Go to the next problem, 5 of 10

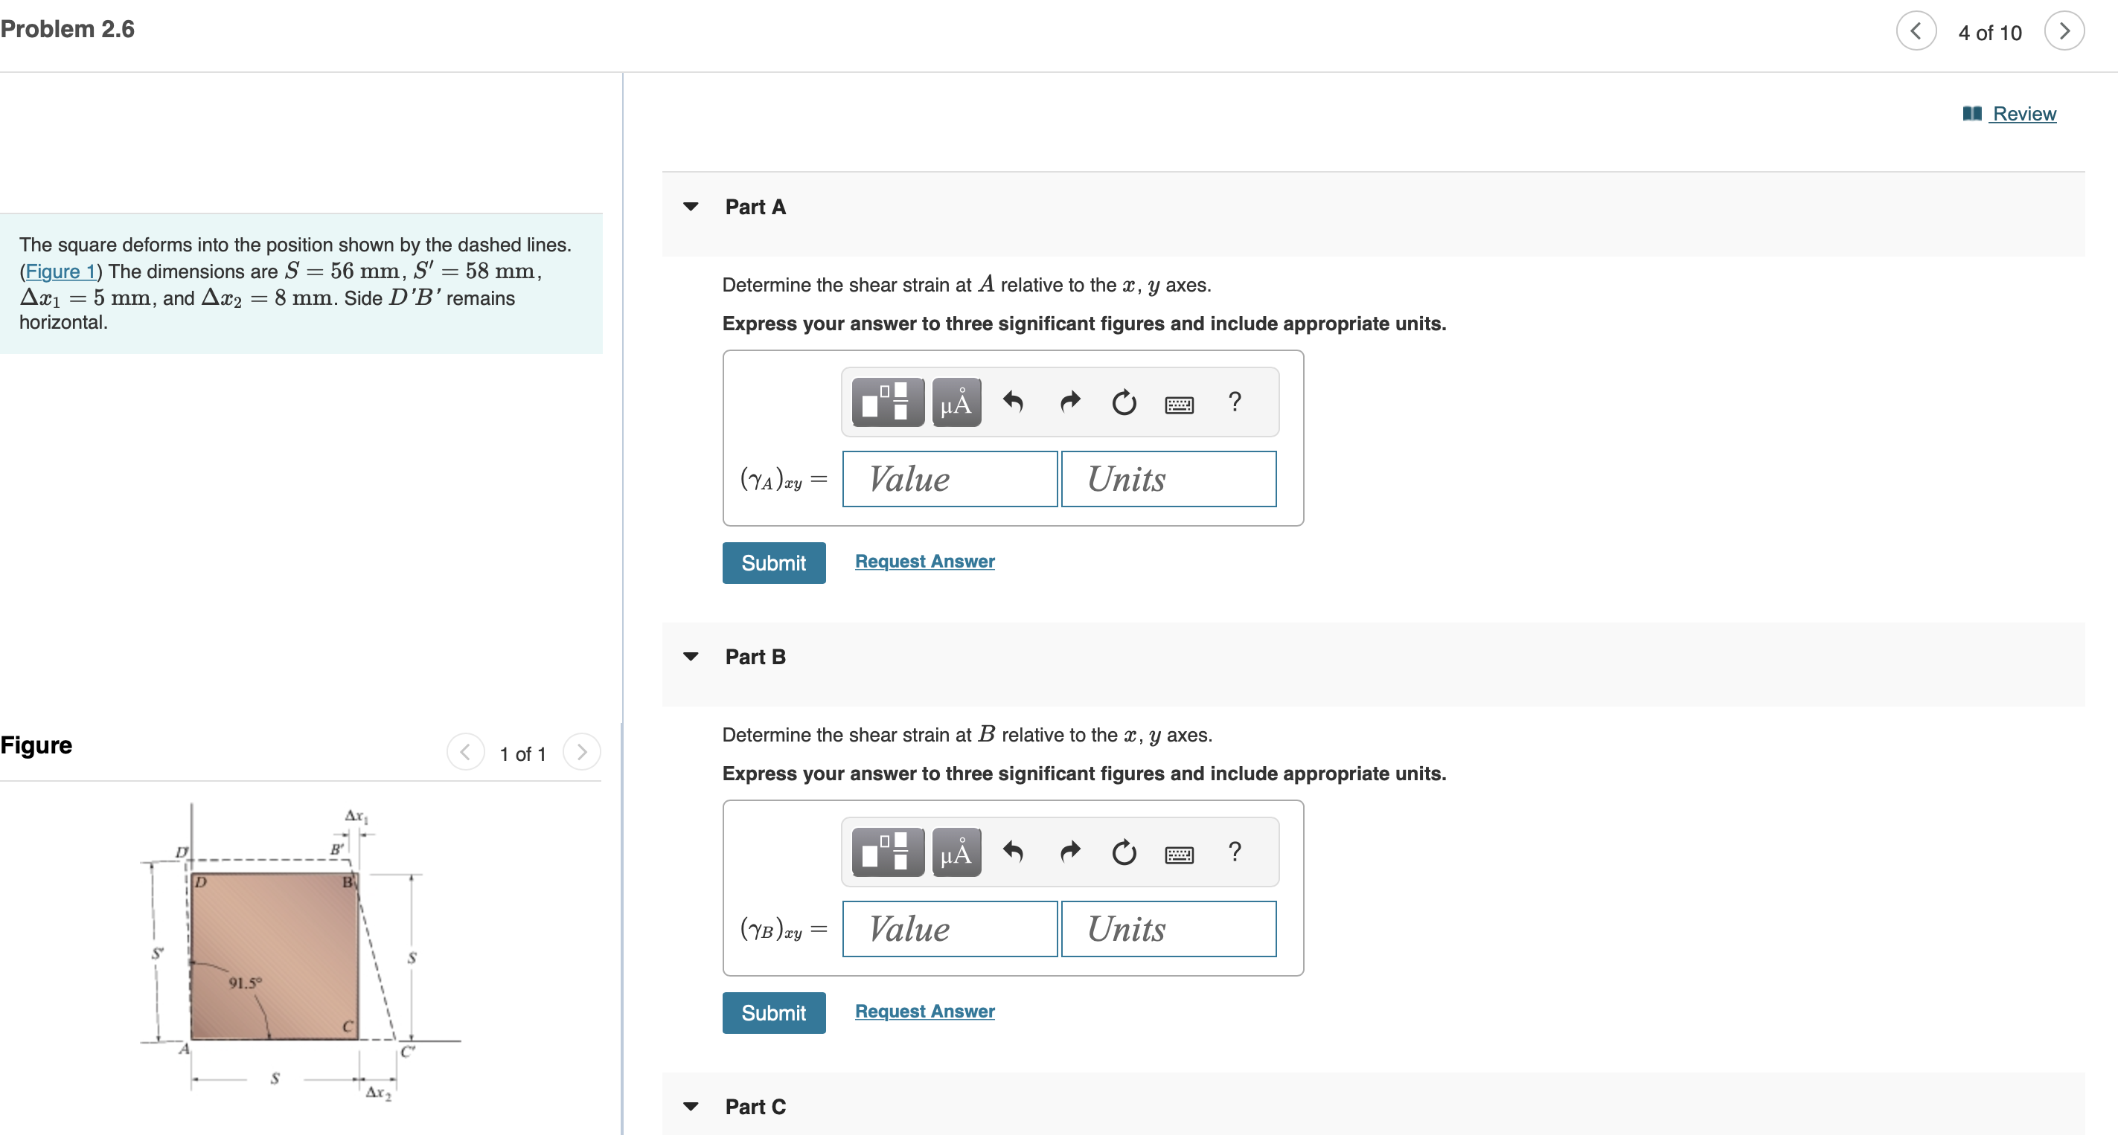(2064, 31)
